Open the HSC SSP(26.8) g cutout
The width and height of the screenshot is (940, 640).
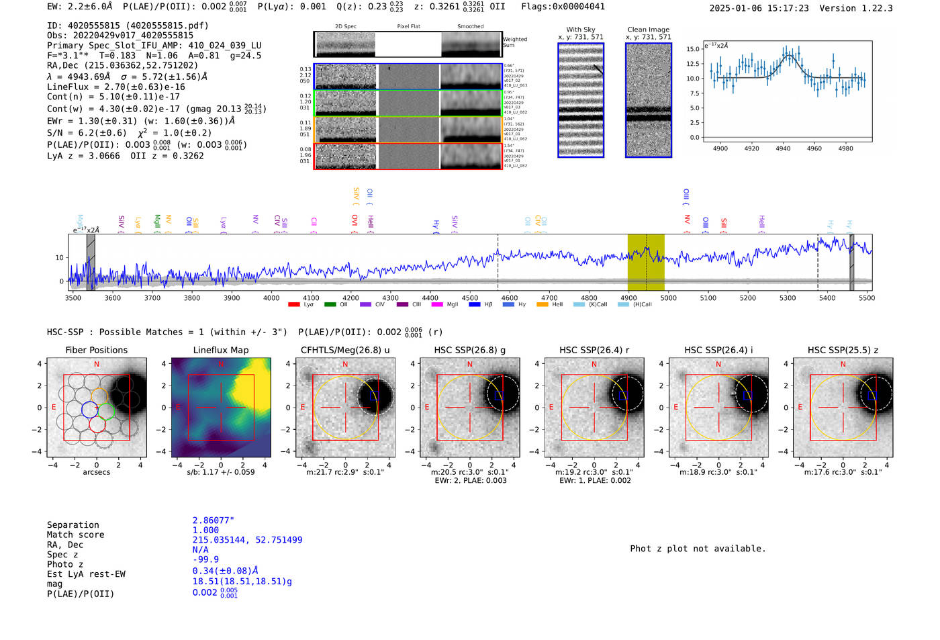(x=469, y=408)
